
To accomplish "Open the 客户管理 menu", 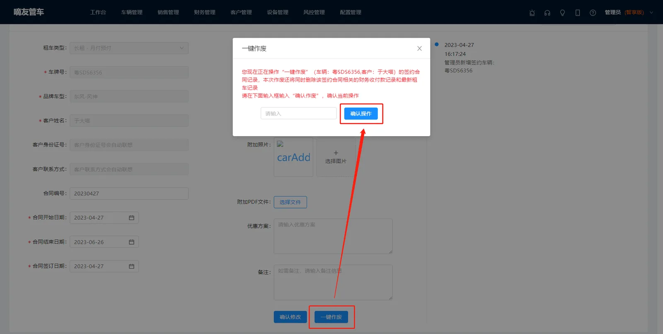I will (x=241, y=12).
